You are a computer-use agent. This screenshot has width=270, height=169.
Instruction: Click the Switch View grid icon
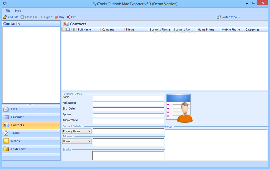coord(219,17)
